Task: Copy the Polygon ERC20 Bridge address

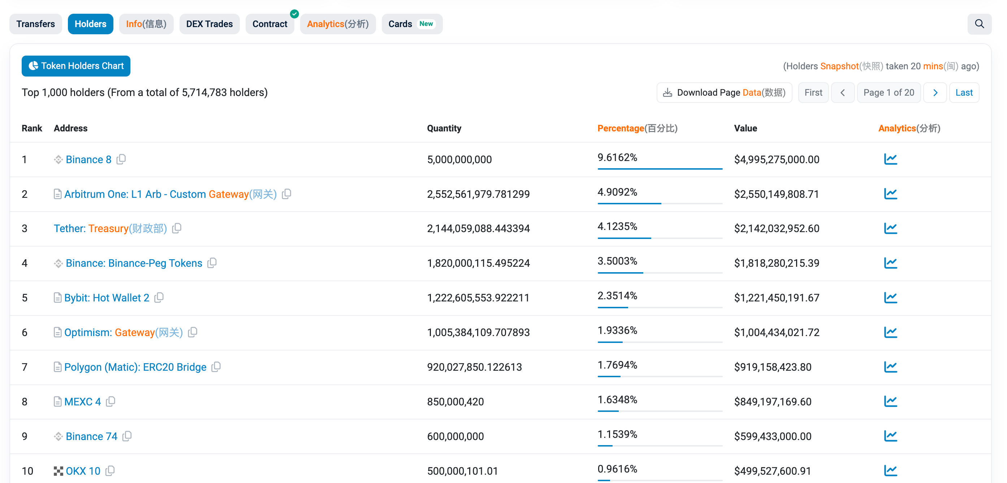Action: pyautogui.click(x=216, y=366)
